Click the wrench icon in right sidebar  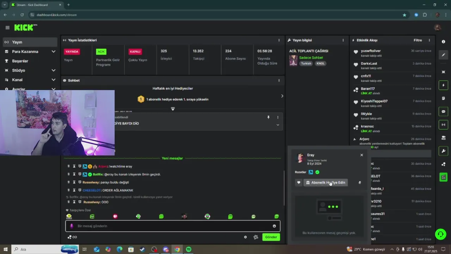pos(443,151)
